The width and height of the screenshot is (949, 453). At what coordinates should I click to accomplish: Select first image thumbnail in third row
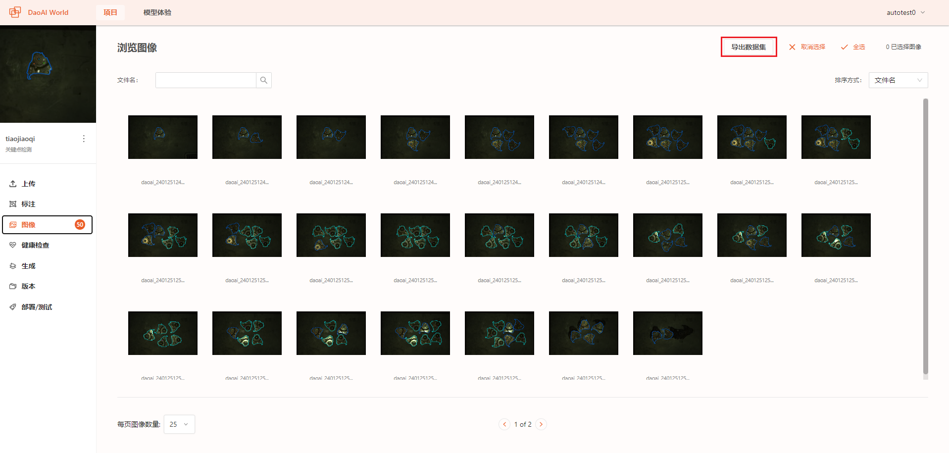point(163,333)
